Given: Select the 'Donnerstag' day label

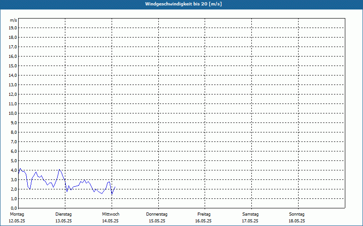Looking at the screenshot, I should [x=157, y=214].
